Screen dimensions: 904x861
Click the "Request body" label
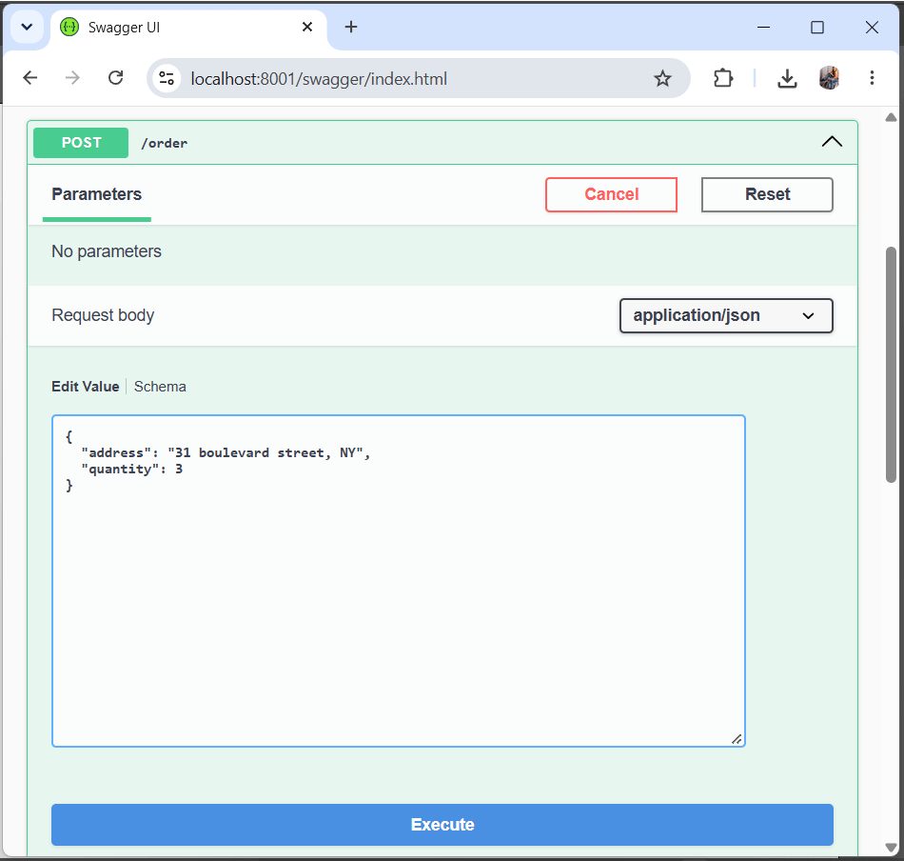pos(103,315)
